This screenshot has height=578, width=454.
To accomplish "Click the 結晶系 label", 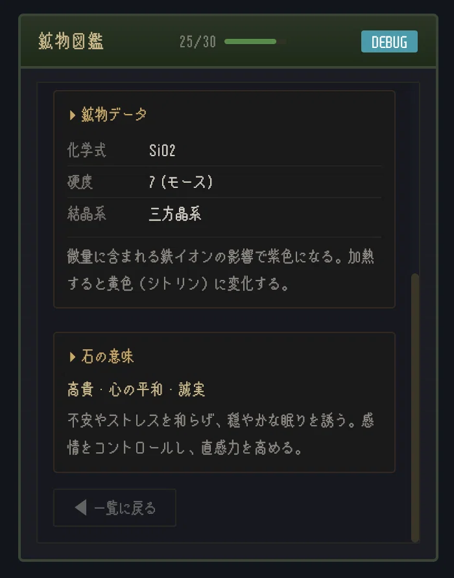I will 87,214.
